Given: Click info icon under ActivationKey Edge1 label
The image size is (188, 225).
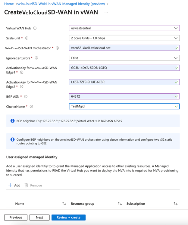Looking at the screenshot, I should [x=21, y=73].
